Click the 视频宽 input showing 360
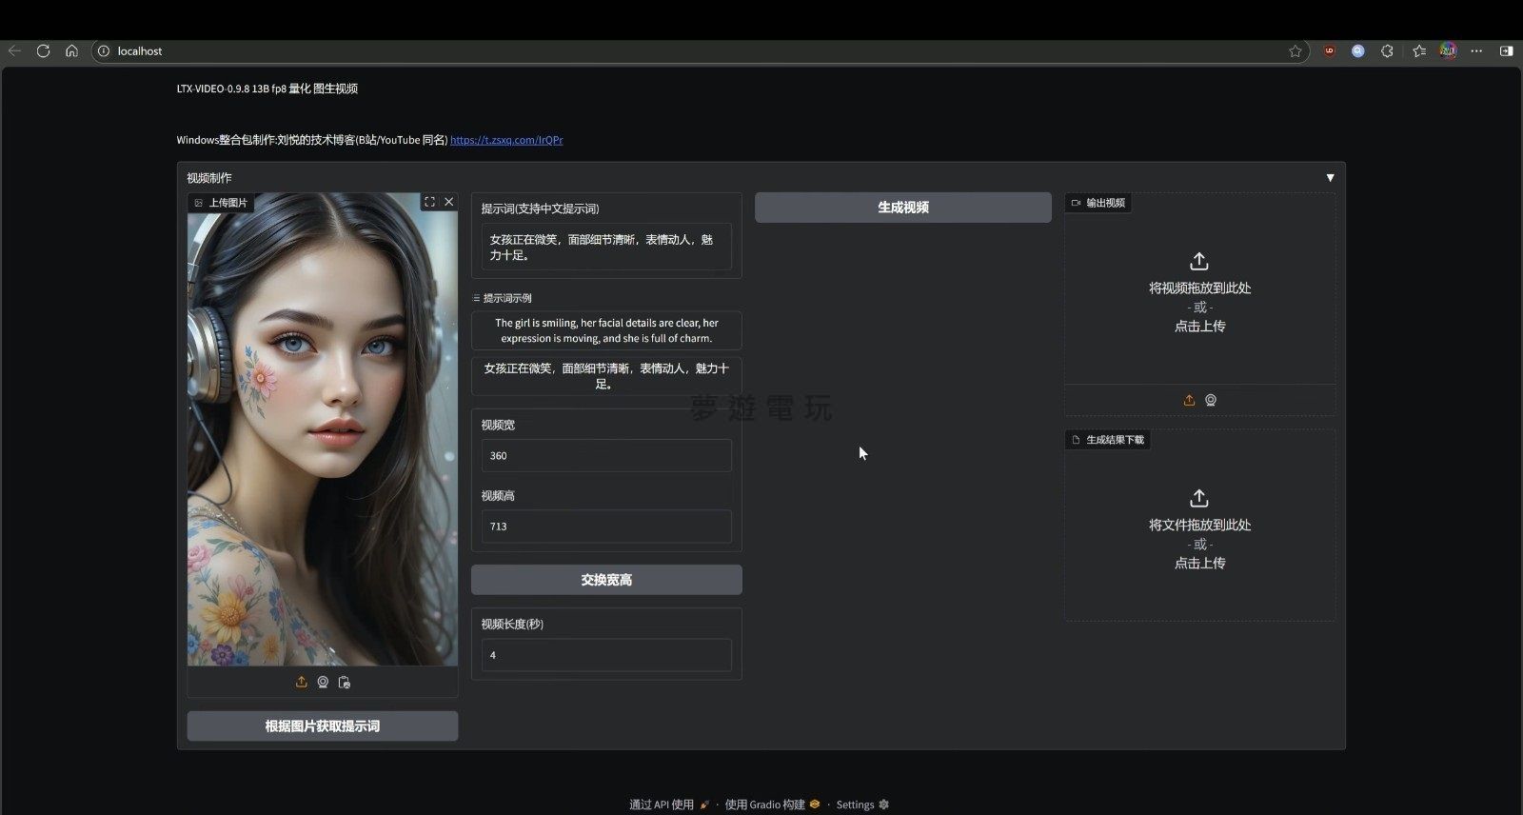 [x=606, y=456]
